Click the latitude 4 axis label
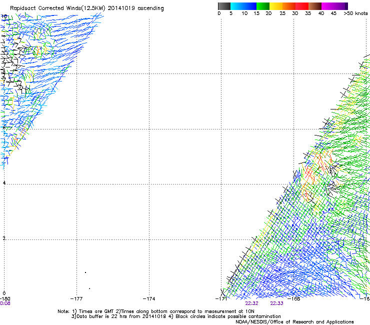The height and width of the screenshot is (325, 370). pyautogui.click(x=4, y=182)
